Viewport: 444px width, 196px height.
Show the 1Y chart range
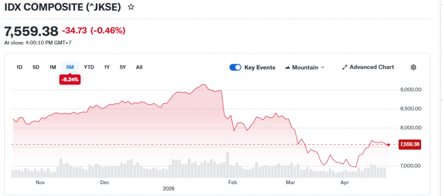(x=107, y=67)
